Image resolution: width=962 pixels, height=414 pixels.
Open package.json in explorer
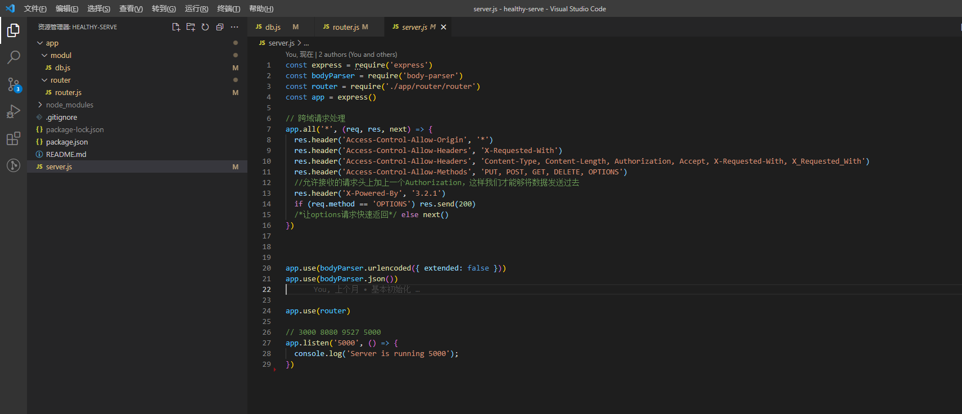pos(137,142)
